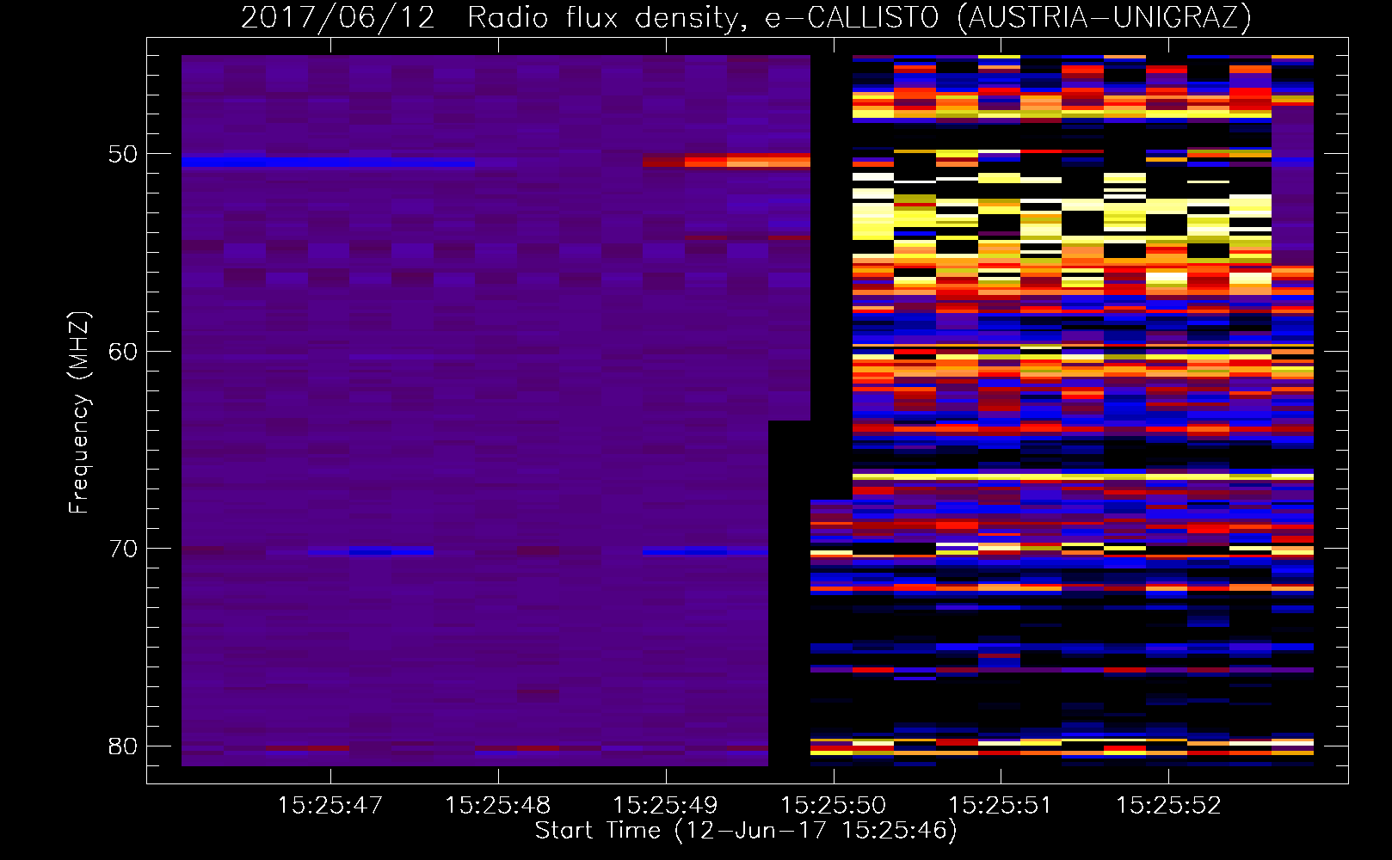Select the 15:25:51 time tick label
Screen dimensions: 1392x860
1000,806
